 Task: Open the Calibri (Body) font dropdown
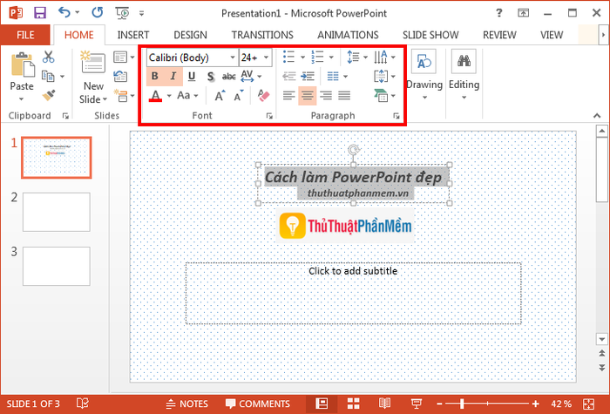(233, 58)
